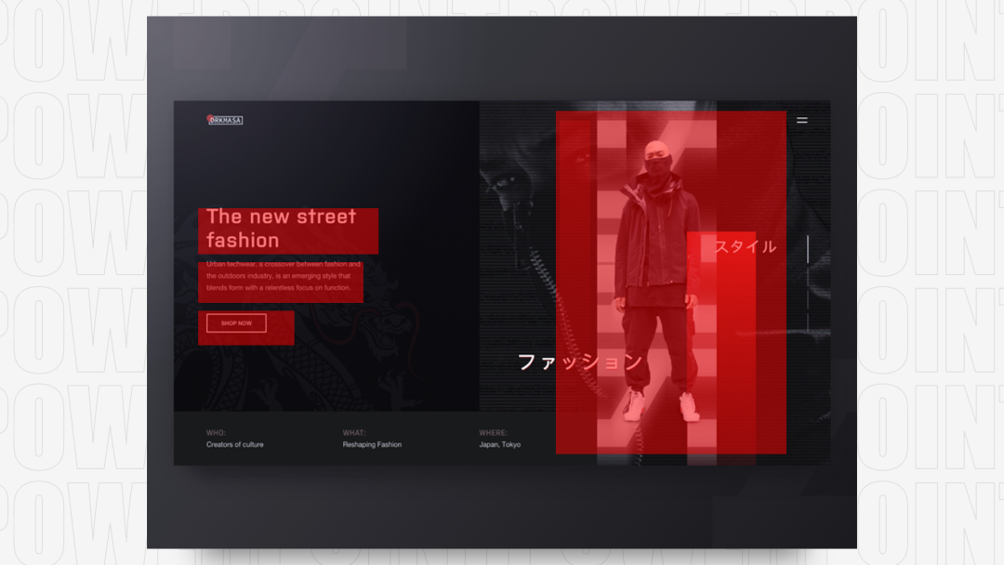Click the 'WHAT:' label
This screenshot has height=565, width=1004.
click(x=354, y=432)
